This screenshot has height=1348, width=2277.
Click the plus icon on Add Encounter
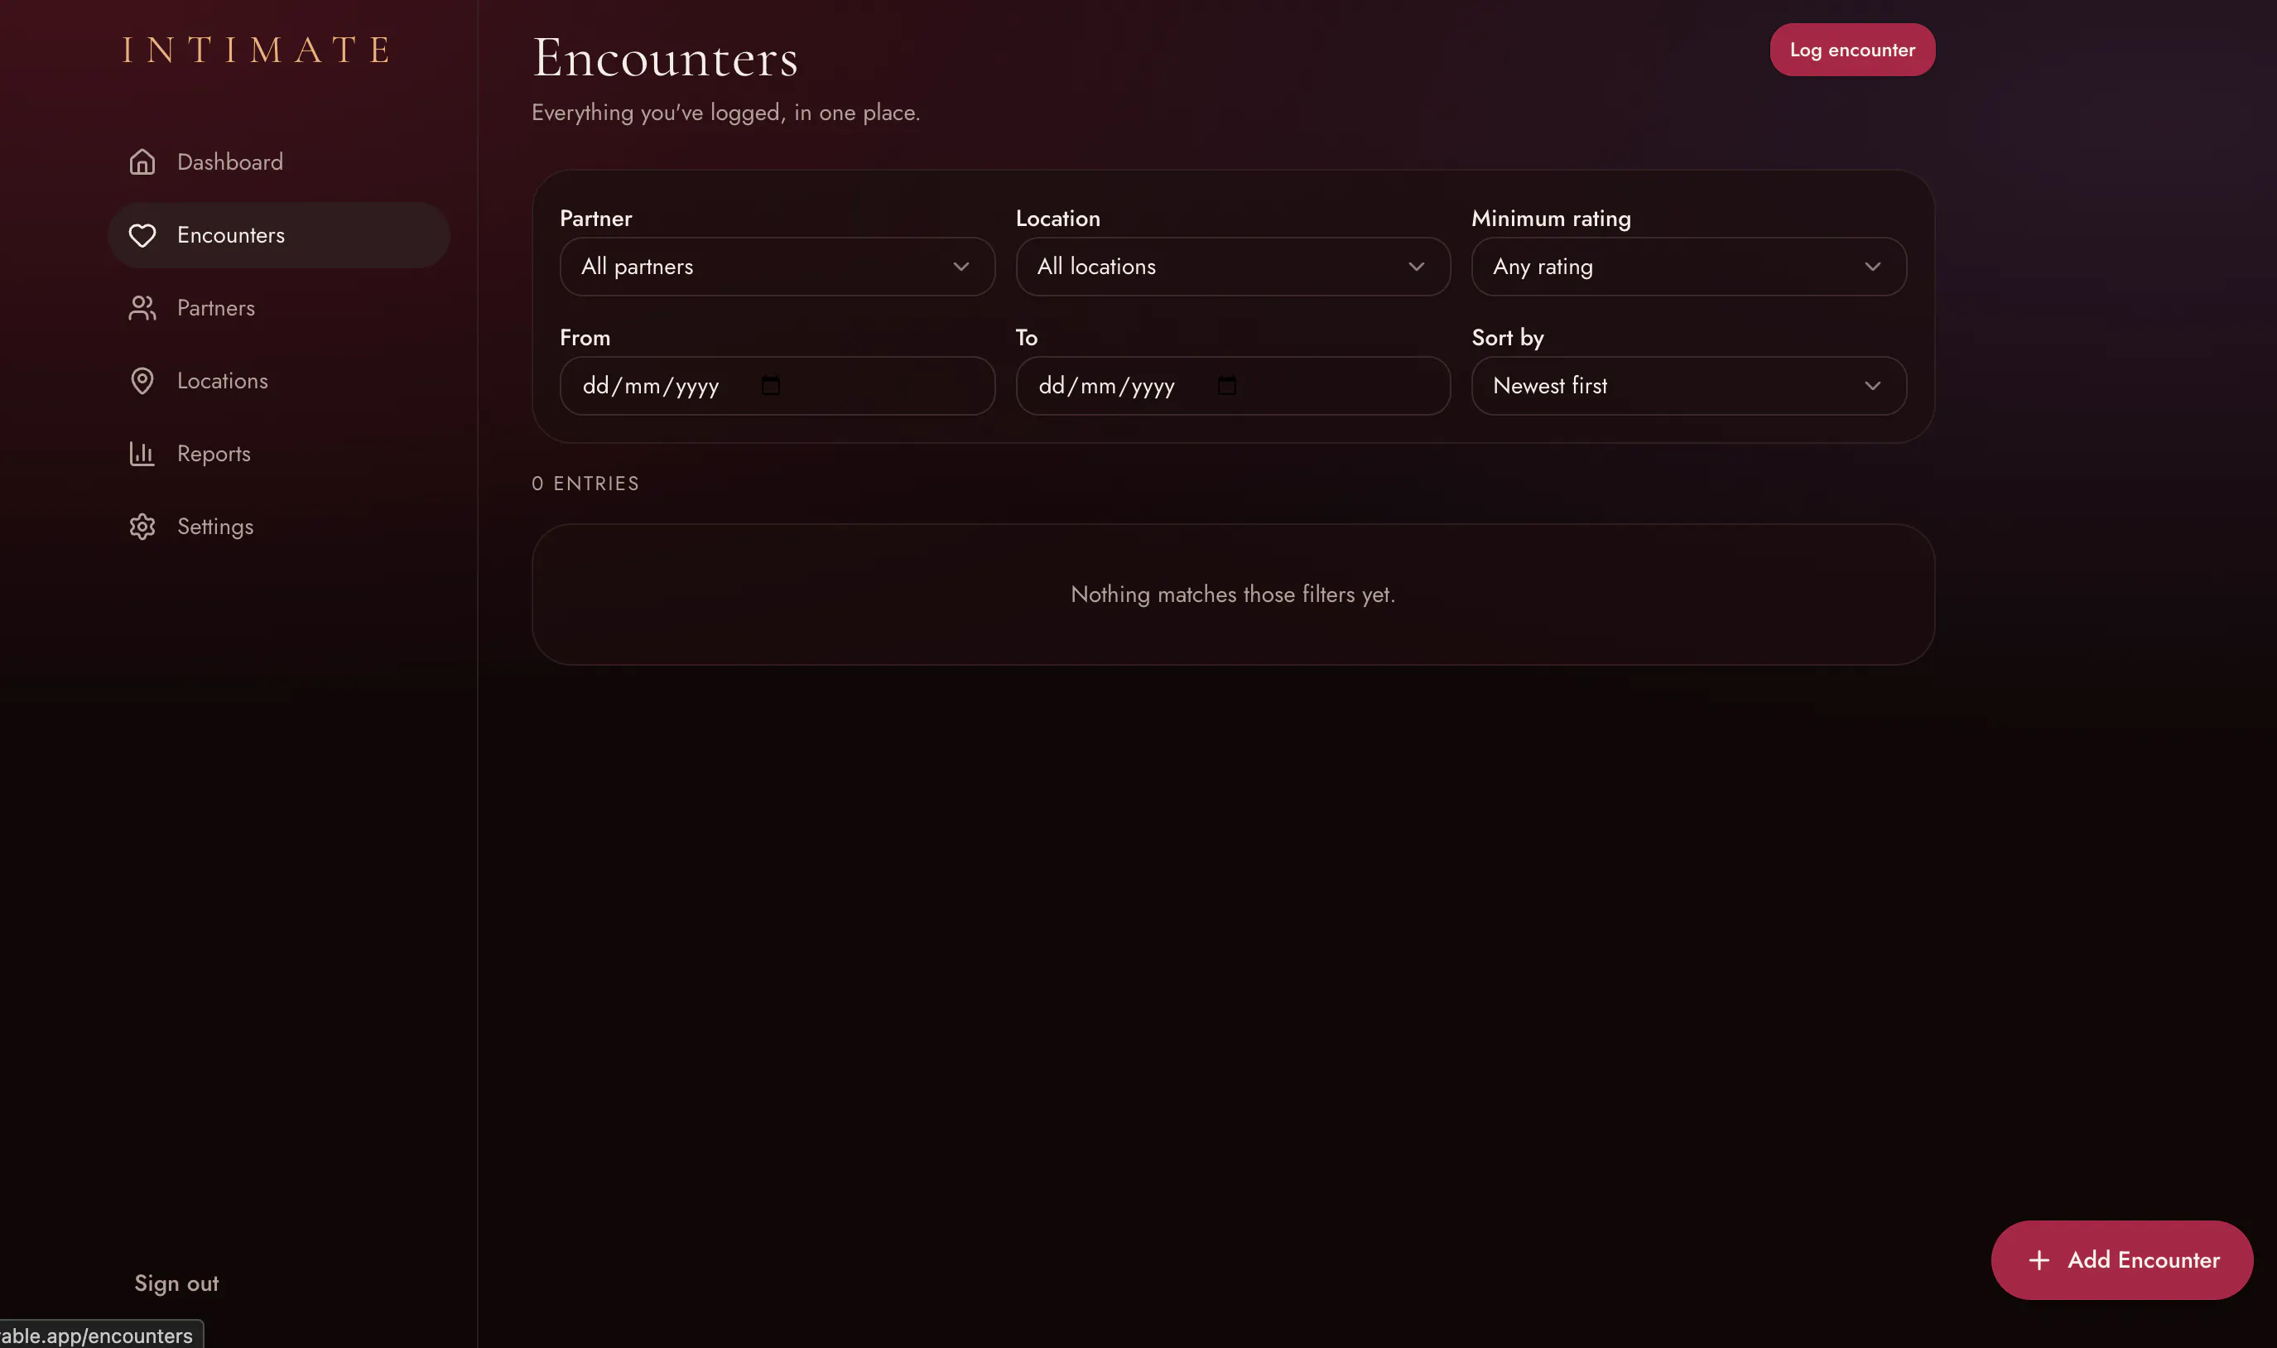click(2039, 1260)
